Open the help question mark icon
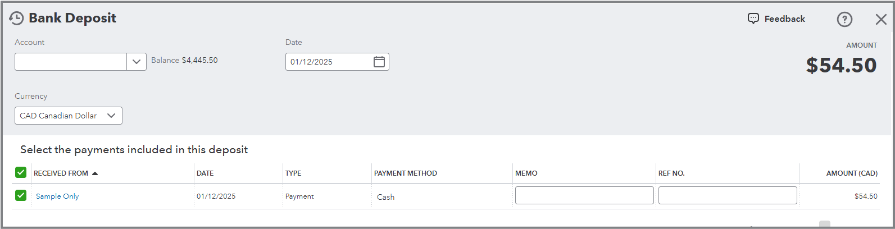This screenshot has height=229, width=895. 844,19
